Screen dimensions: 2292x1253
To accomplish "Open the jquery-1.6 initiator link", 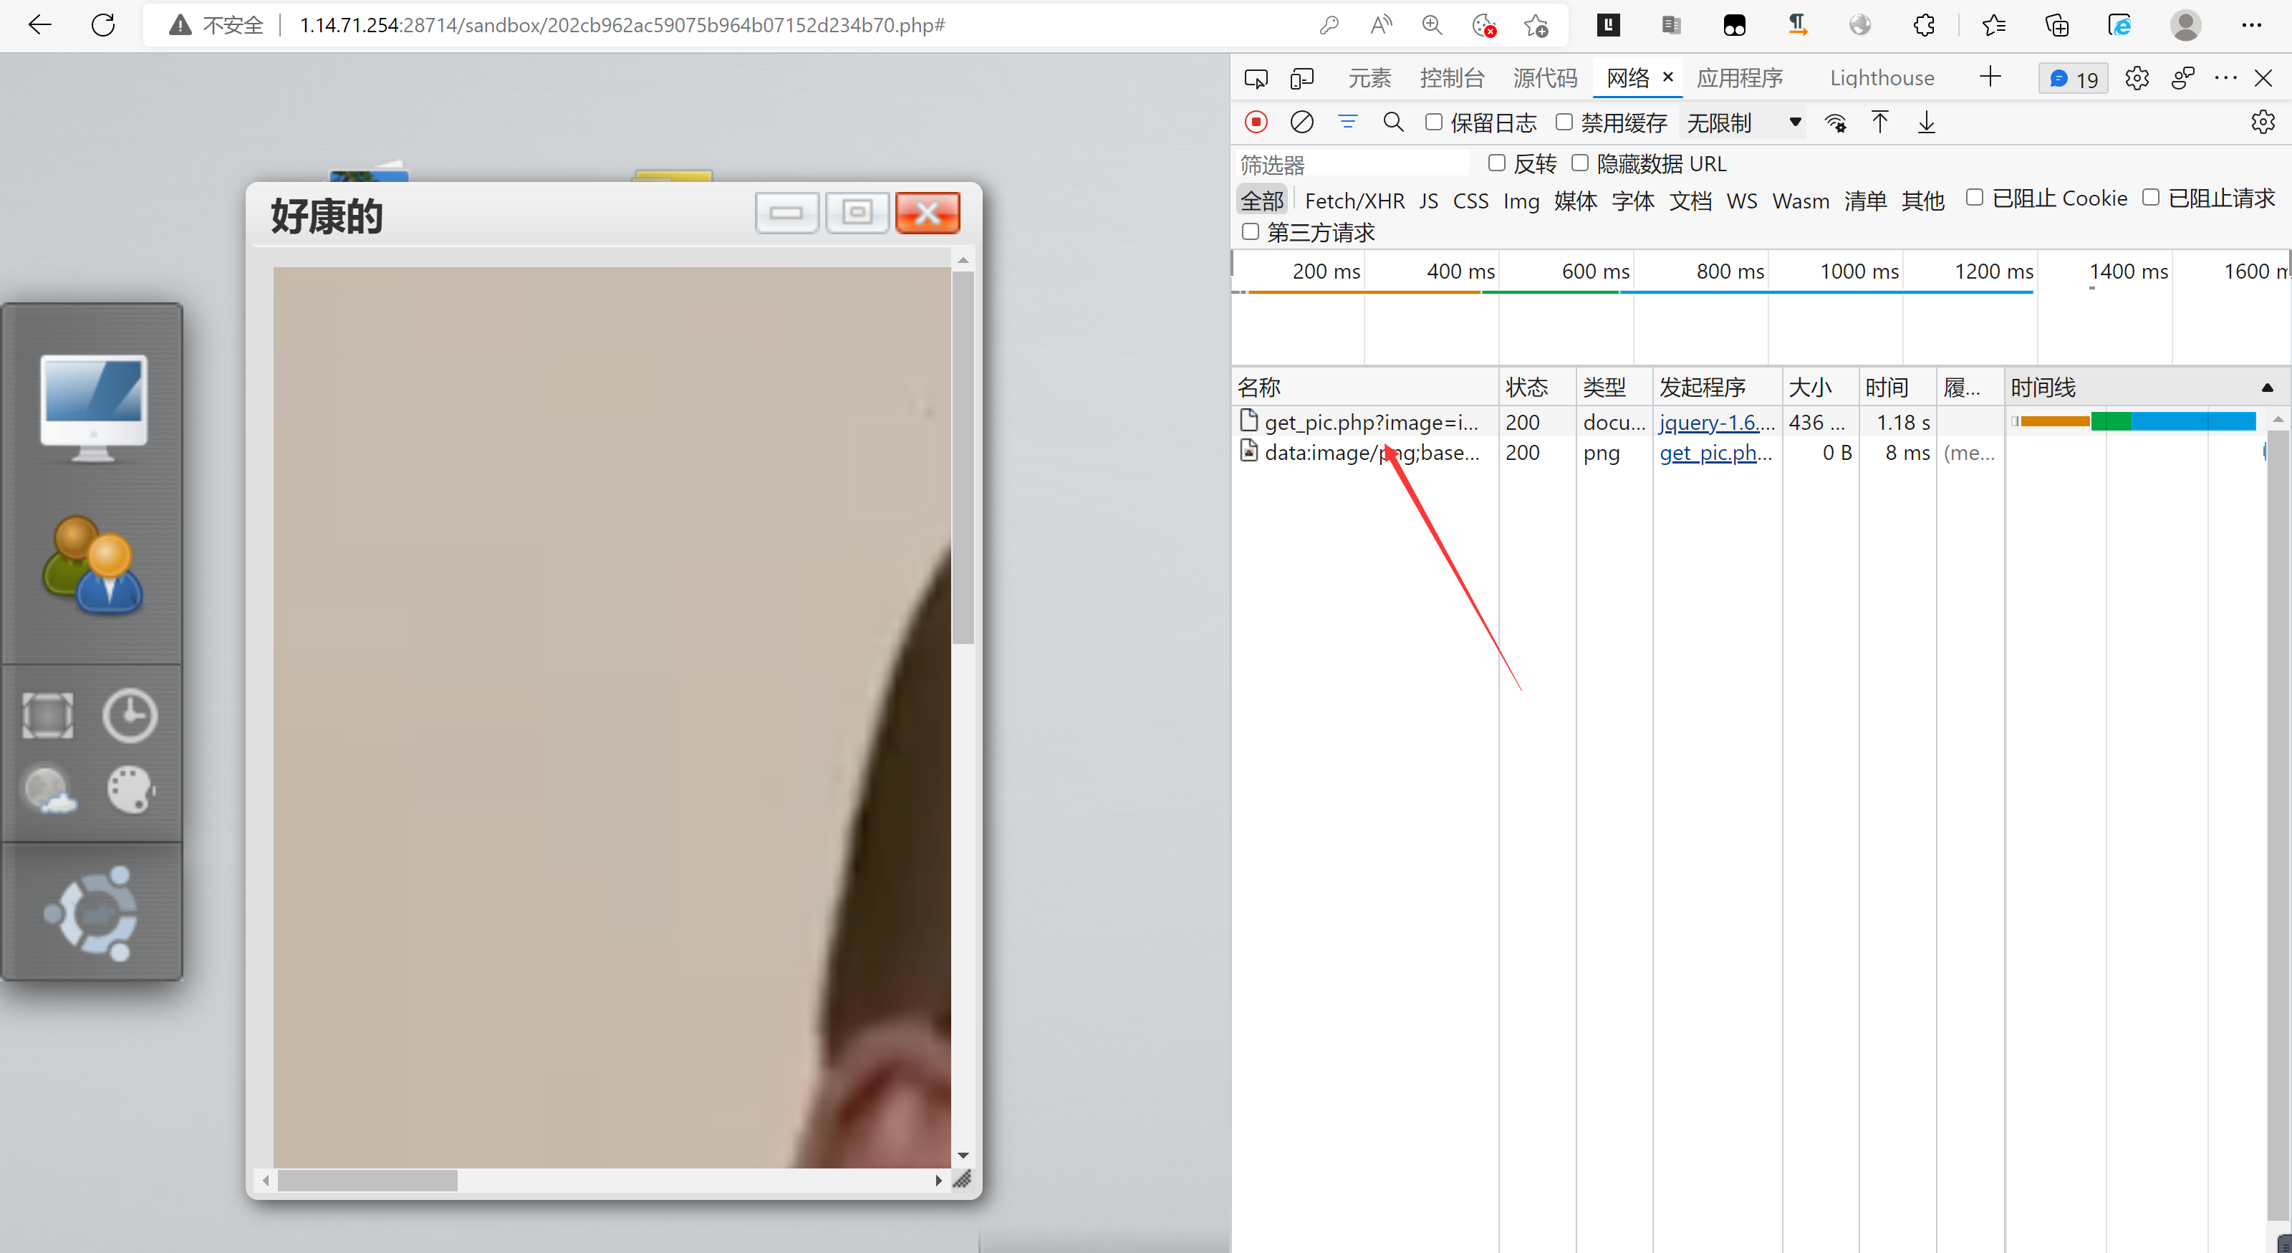I will pos(1715,422).
